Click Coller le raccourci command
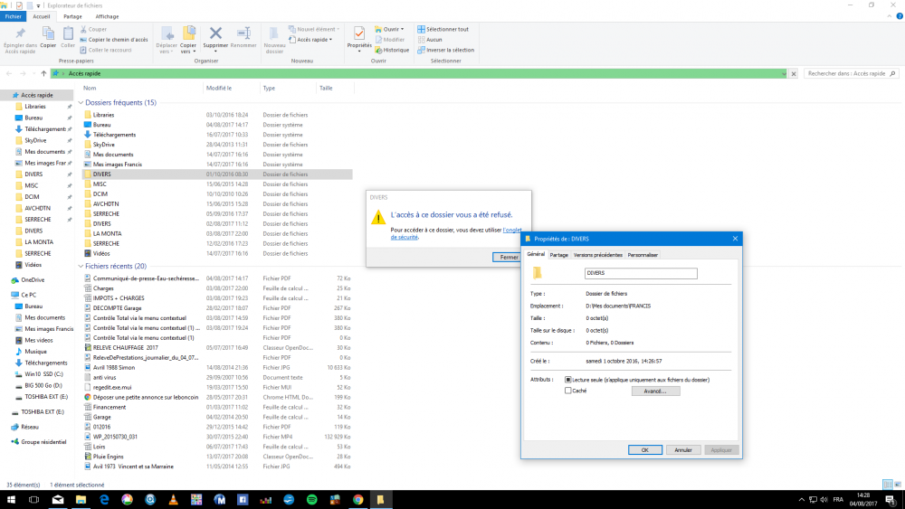Viewport: 905px width, 509px height. [x=106, y=50]
